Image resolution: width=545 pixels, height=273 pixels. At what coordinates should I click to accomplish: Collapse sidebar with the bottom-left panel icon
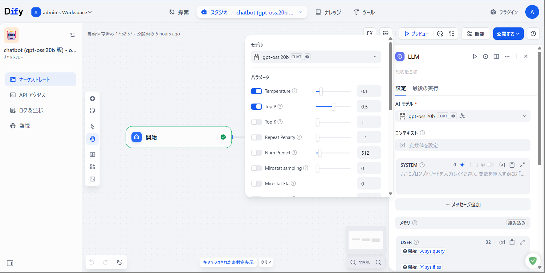click(x=10, y=263)
